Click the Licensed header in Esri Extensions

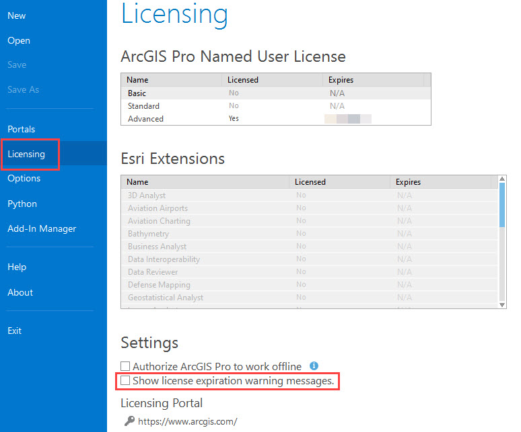[339, 182]
